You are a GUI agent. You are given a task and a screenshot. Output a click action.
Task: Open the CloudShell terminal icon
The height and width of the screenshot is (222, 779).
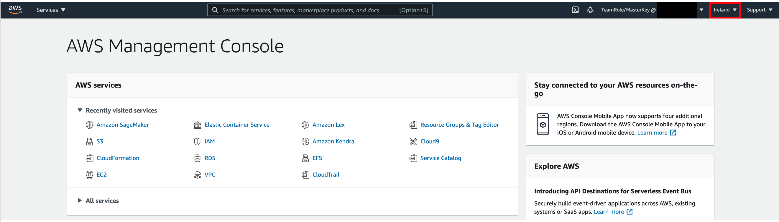575,10
